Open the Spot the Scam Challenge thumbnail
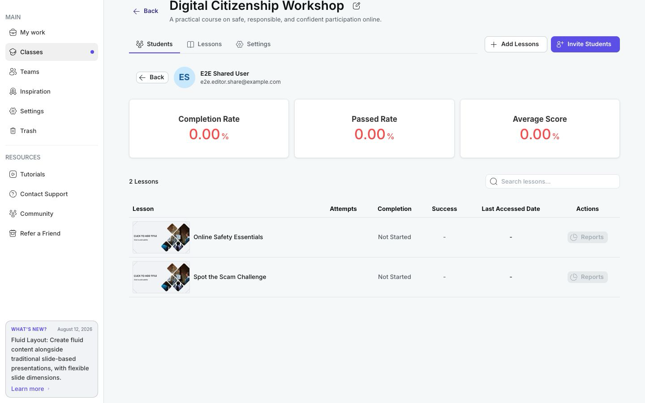The height and width of the screenshot is (403, 645). click(161, 277)
